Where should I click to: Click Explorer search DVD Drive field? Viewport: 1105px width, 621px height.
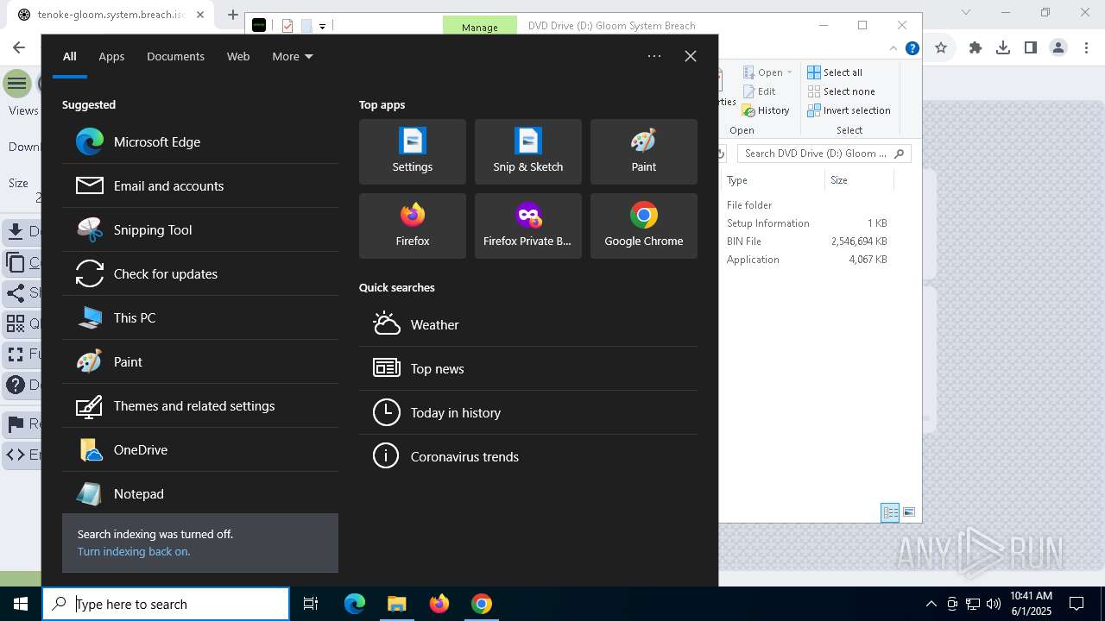coord(824,154)
